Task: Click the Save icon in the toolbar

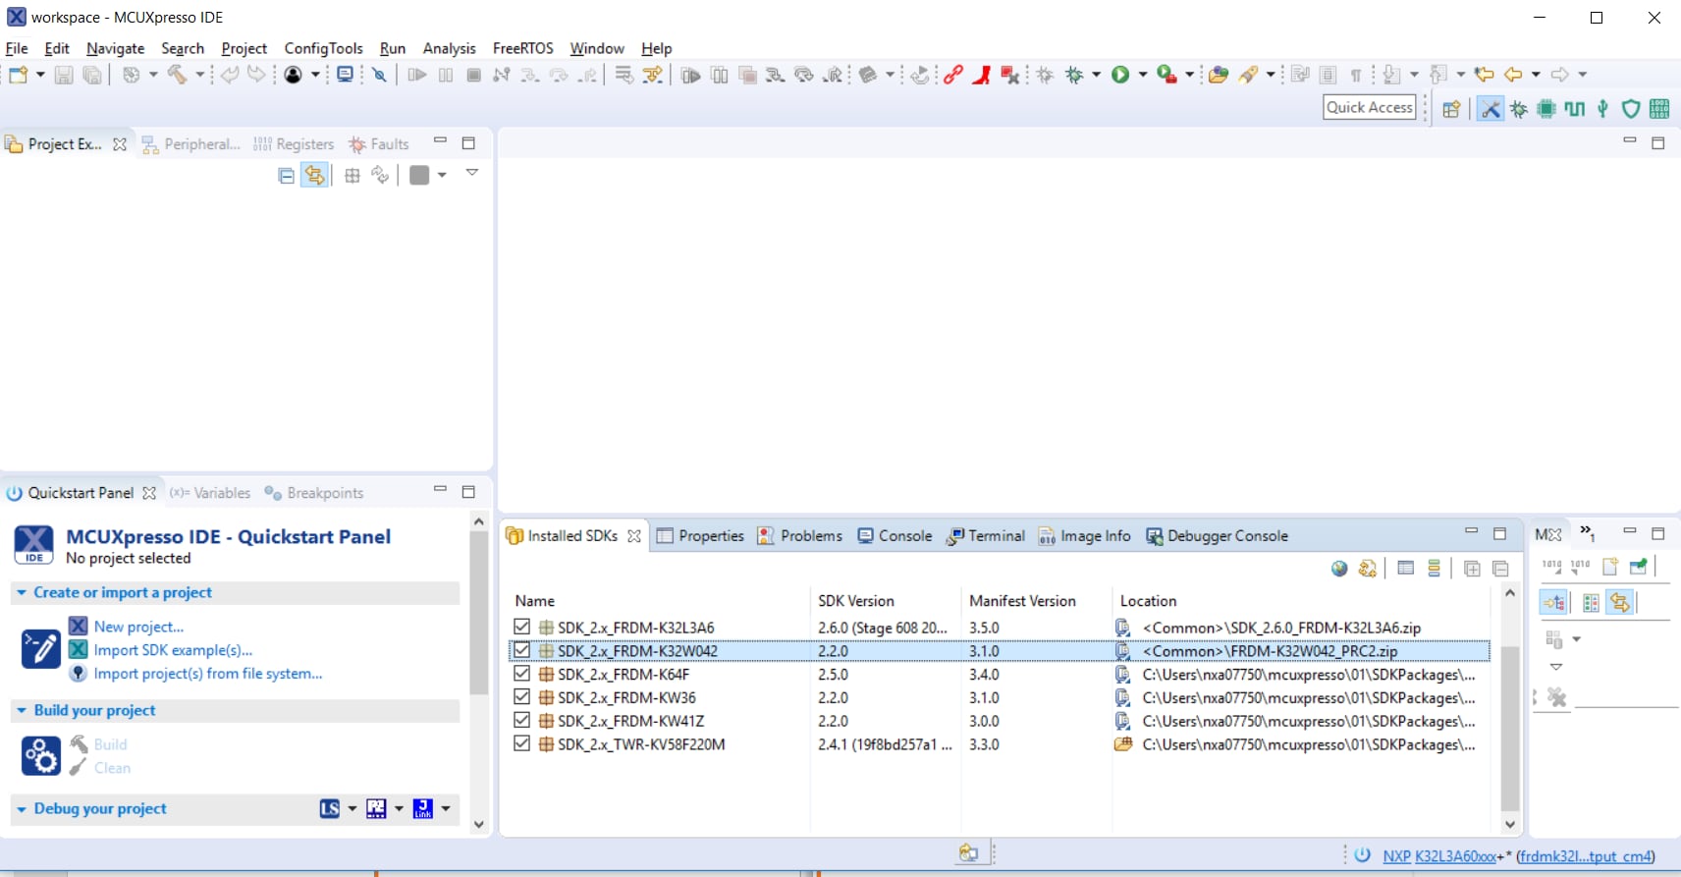Action: (x=64, y=75)
